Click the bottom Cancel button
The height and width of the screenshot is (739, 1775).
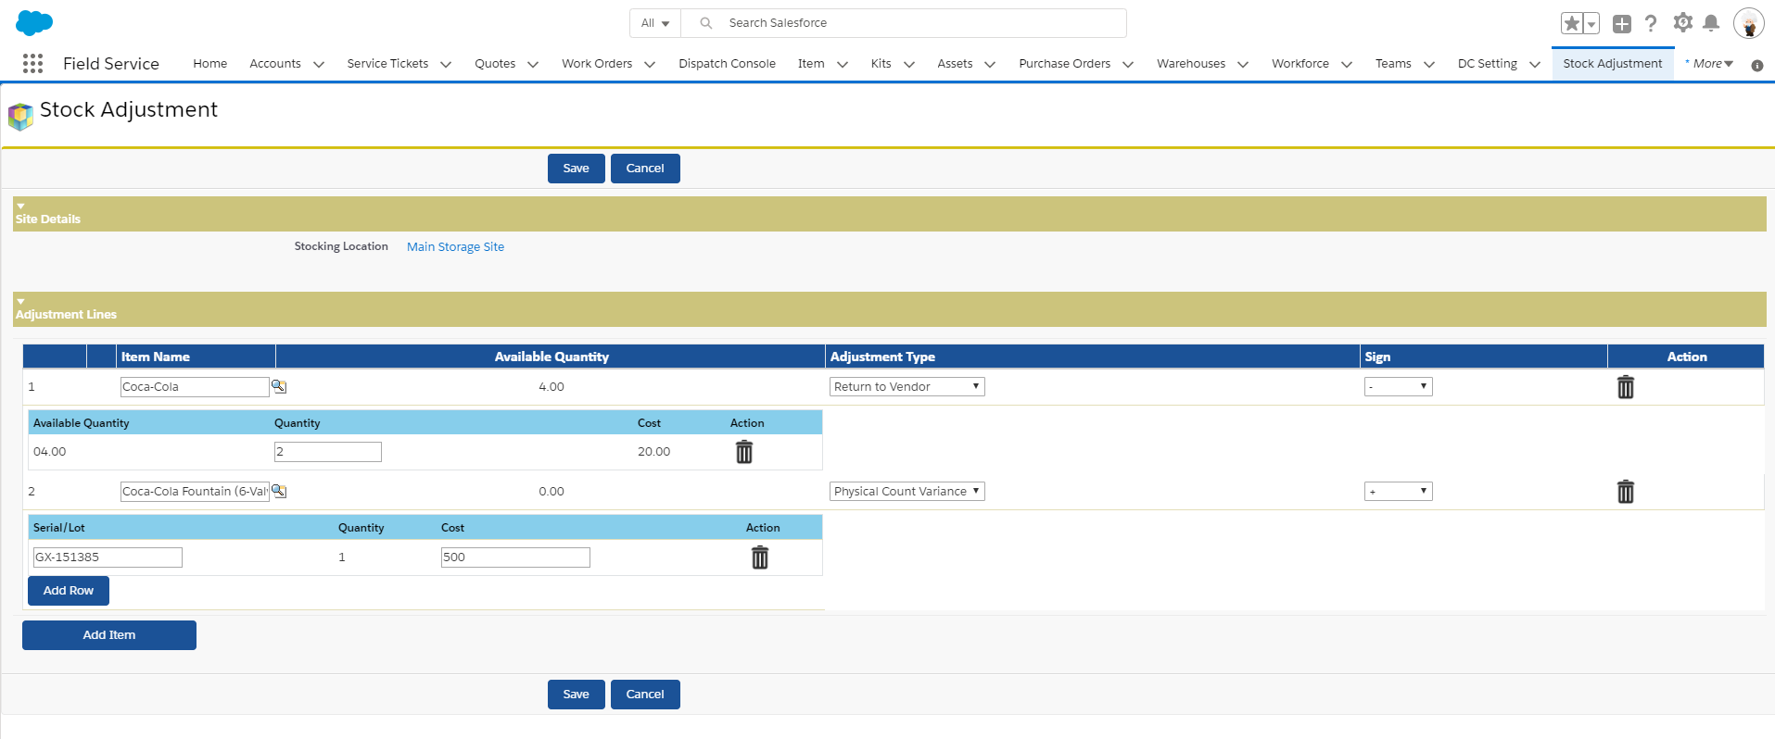[x=645, y=695]
